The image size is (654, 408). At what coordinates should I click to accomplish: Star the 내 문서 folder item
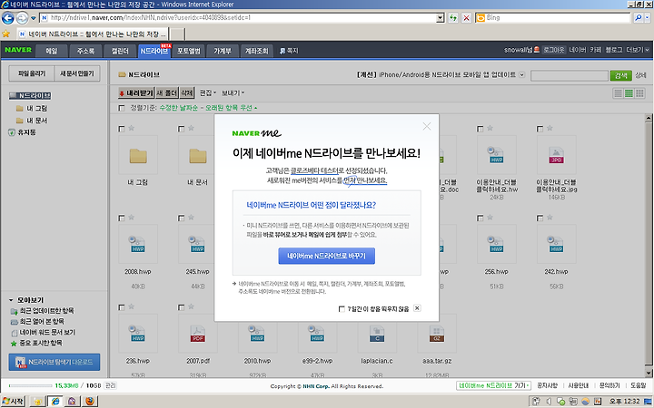click(191, 128)
